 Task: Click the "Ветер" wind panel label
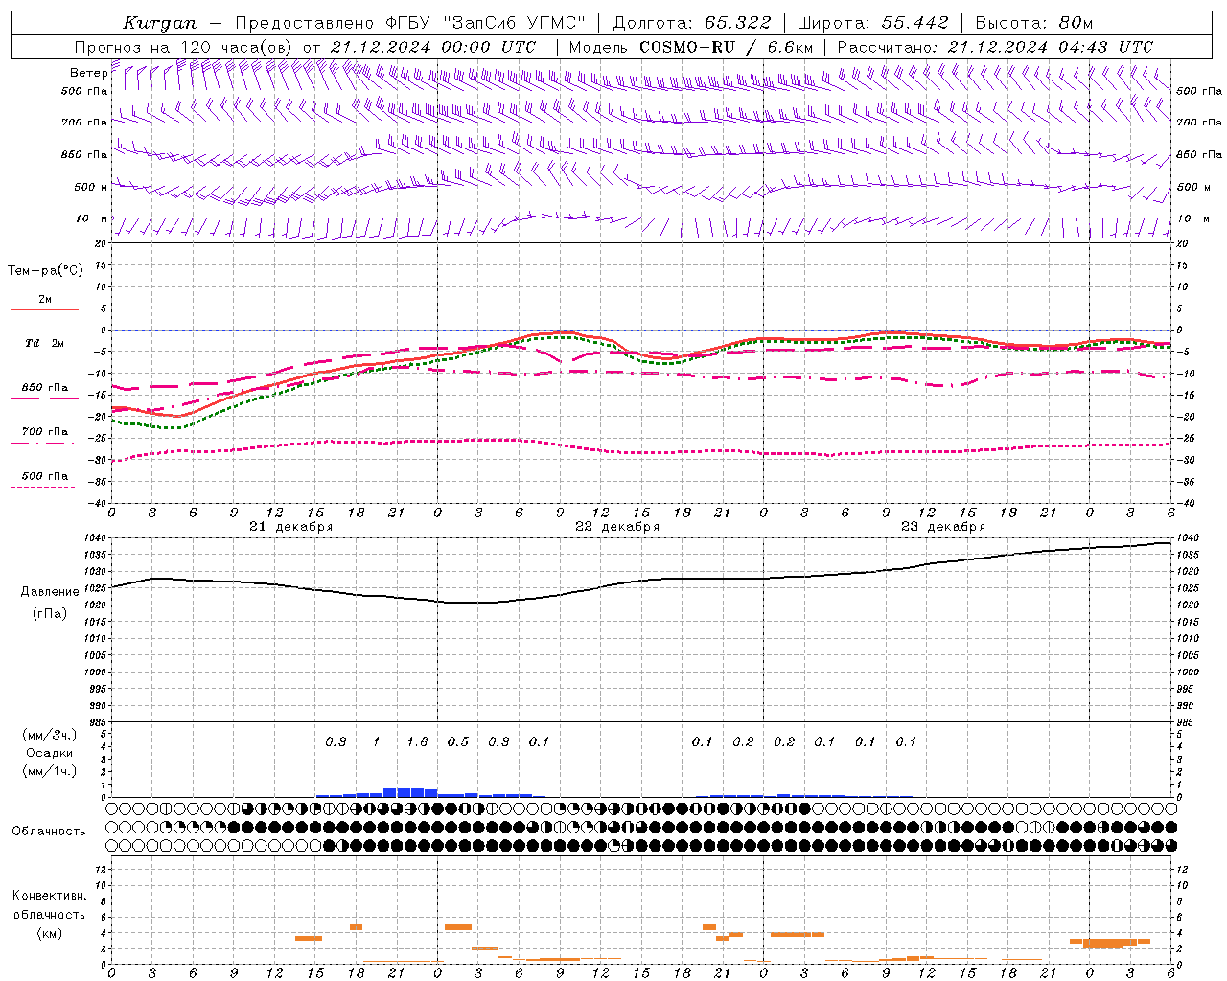click(88, 73)
